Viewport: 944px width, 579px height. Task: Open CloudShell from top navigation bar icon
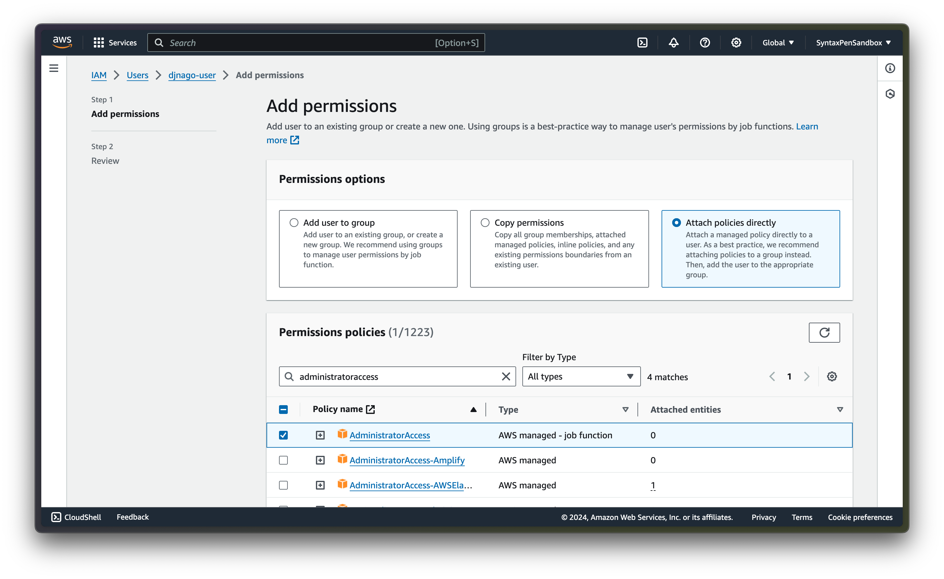pyautogui.click(x=642, y=43)
